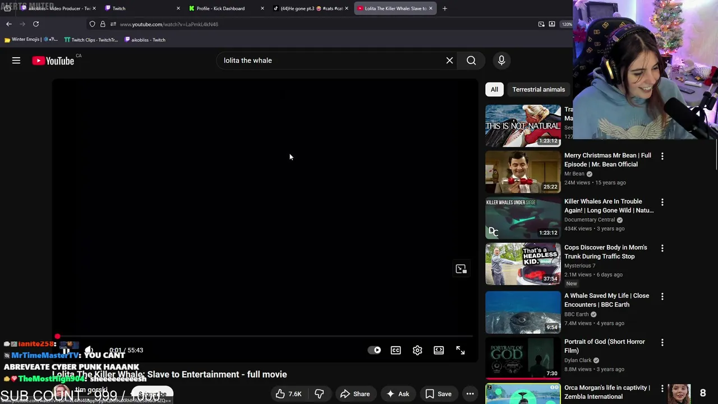Open options menu for Cops Discover Body video
The height and width of the screenshot is (404, 718).
(662, 248)
